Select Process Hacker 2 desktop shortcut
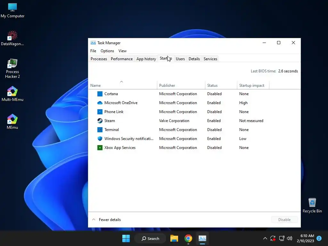The image size is (328, 246). click(x=12, y=69)
